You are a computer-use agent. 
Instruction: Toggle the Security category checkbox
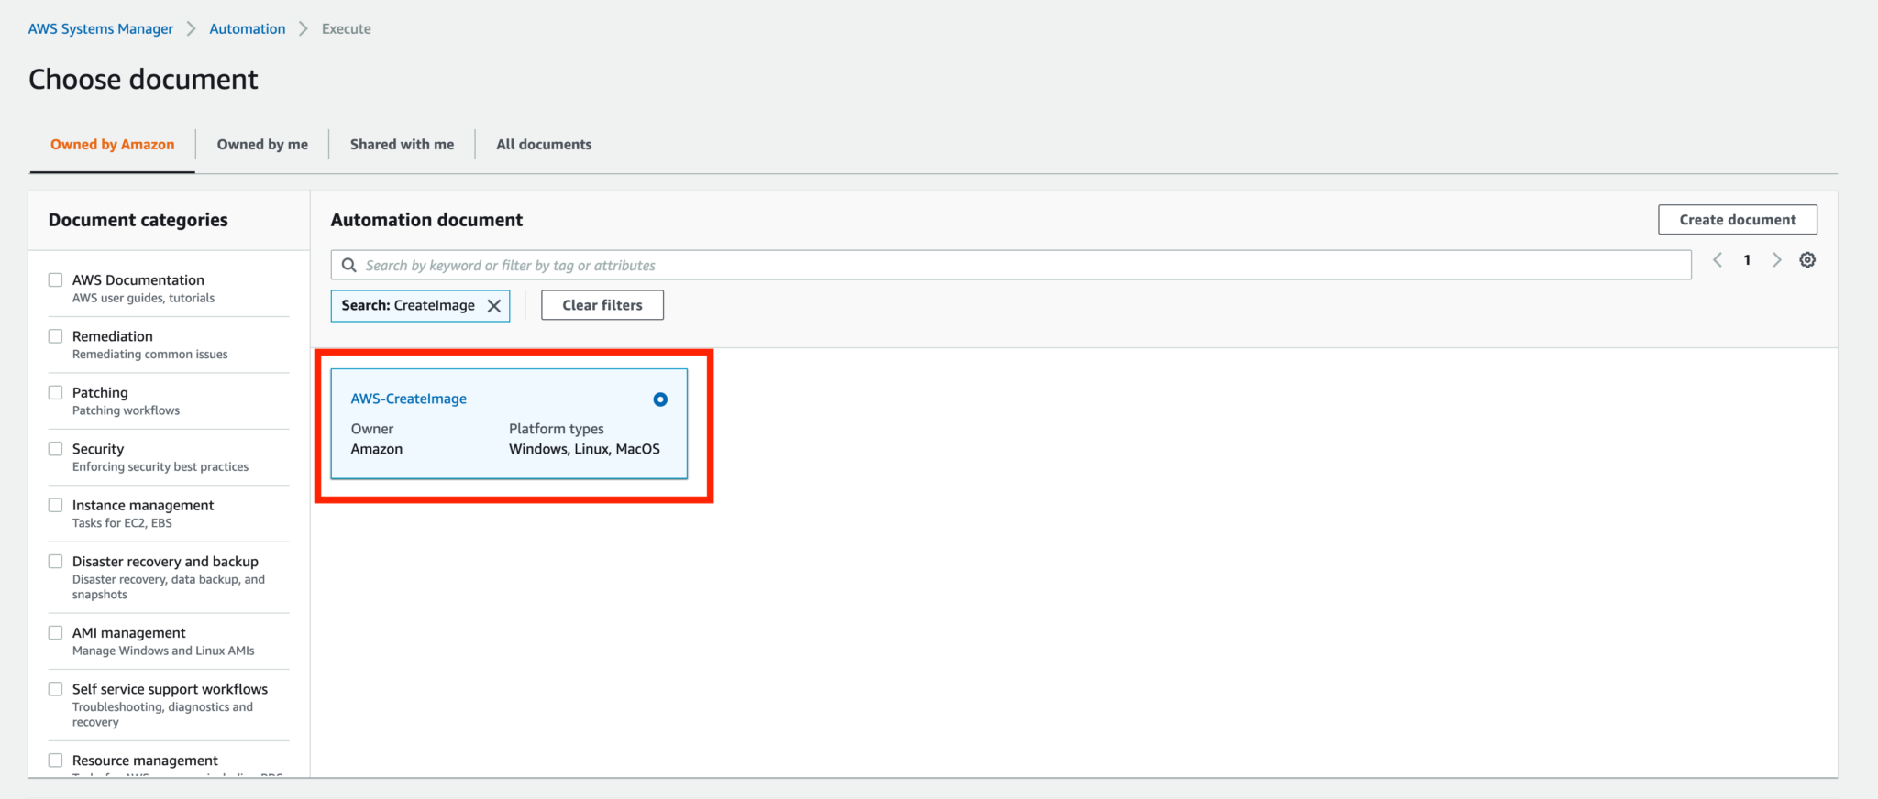(x=56, y=449)
